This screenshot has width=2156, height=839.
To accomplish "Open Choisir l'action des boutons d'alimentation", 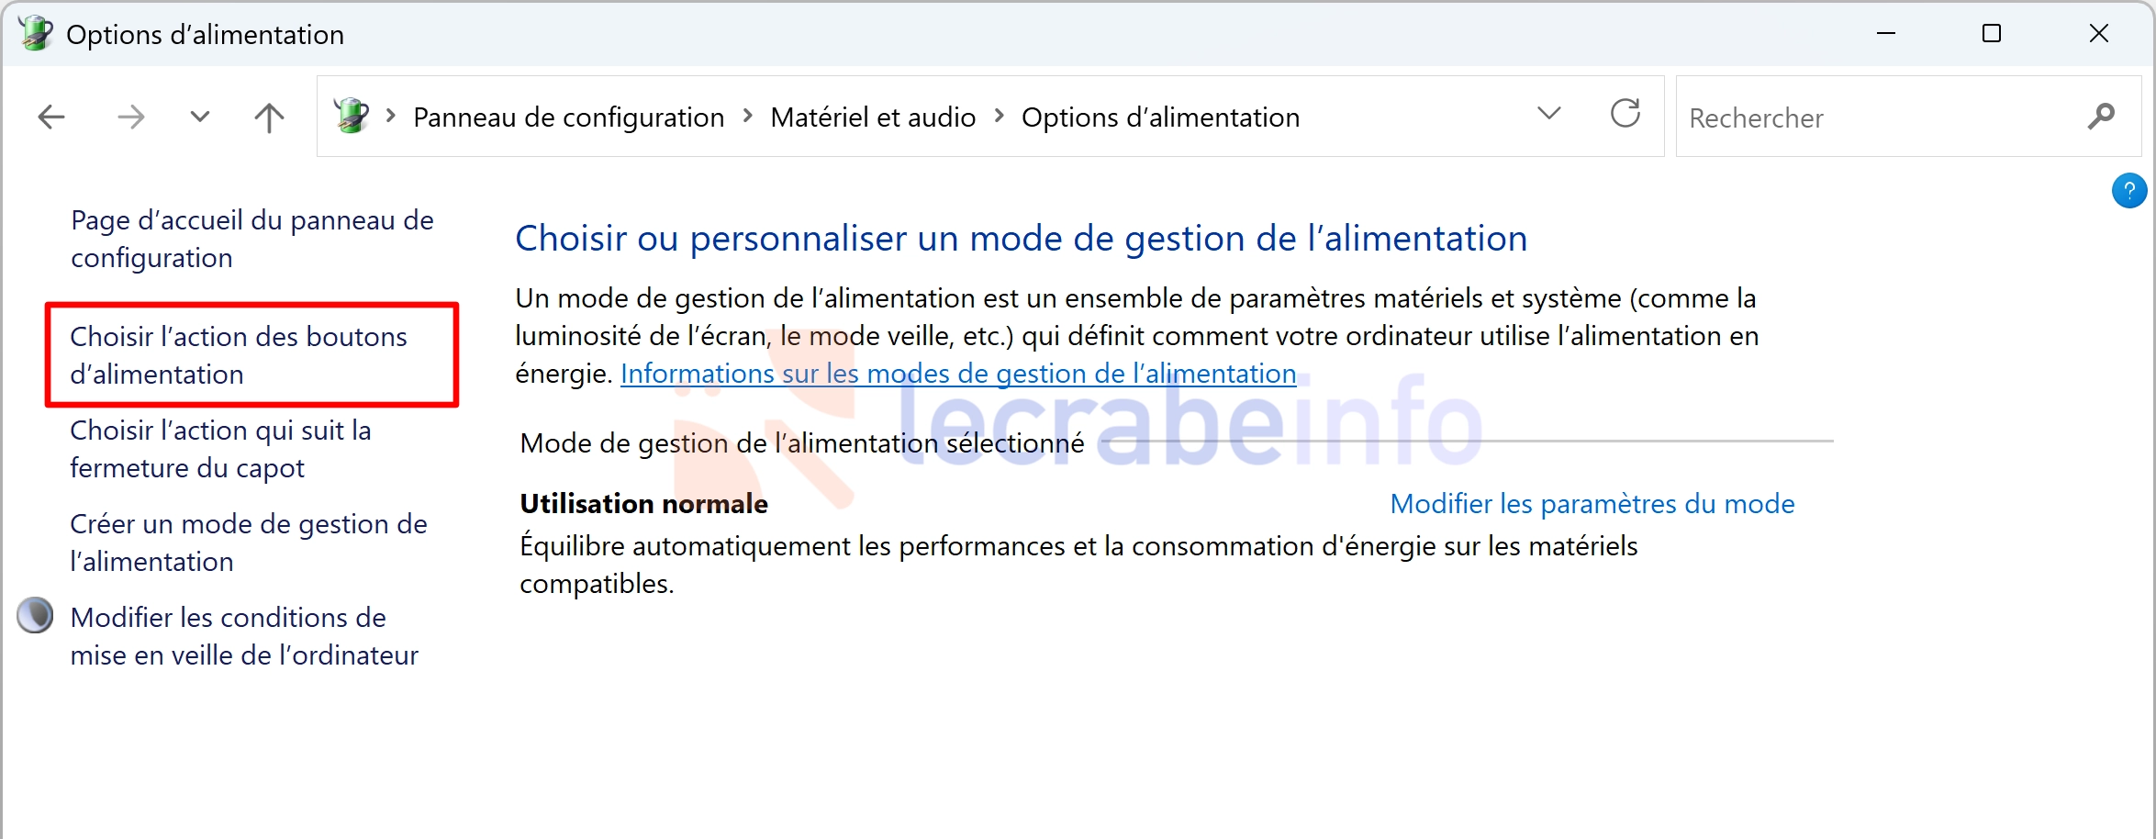I will [239, 355].
